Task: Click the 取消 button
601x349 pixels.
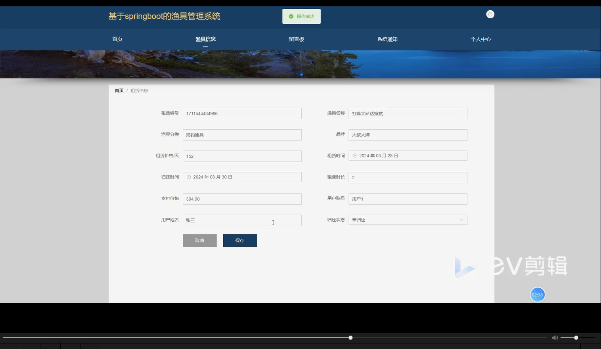Action: tap(200, 240)
